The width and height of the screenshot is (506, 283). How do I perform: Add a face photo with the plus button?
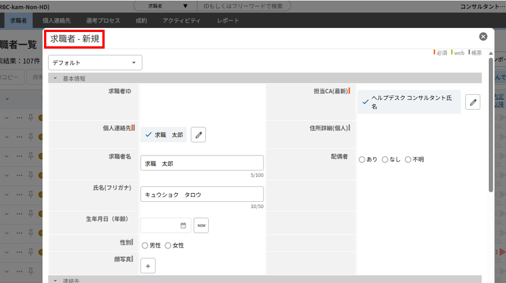[x=148, y=266]
